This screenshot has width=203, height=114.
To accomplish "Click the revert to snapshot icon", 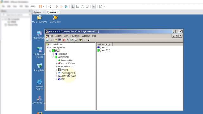I will (61, 6).
